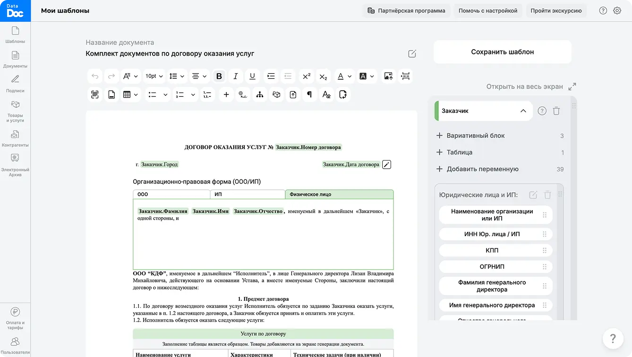Show paragraph marks with the pilcrow icon
This screenshot has width=632, height=357.
click(309, 95)
